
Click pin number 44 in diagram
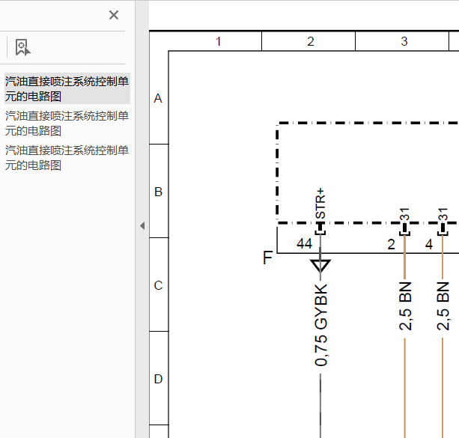[x=305, y=243]
